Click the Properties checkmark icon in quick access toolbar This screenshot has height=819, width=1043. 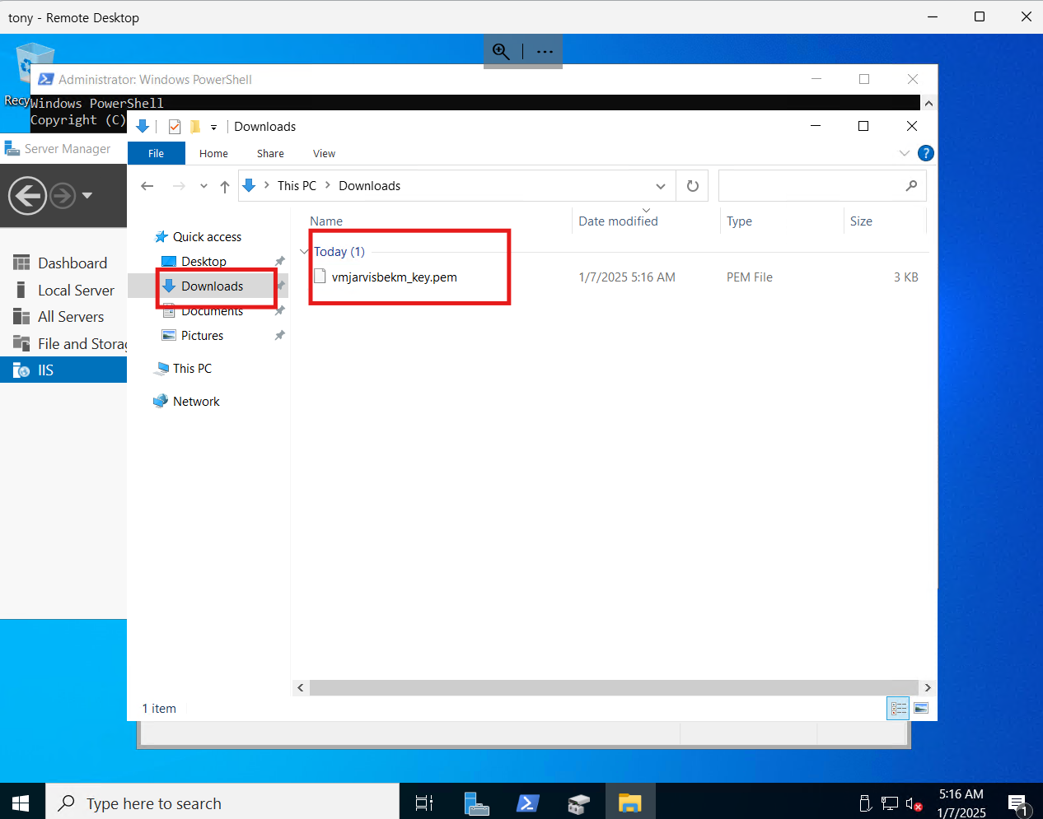tap(175, 127)
